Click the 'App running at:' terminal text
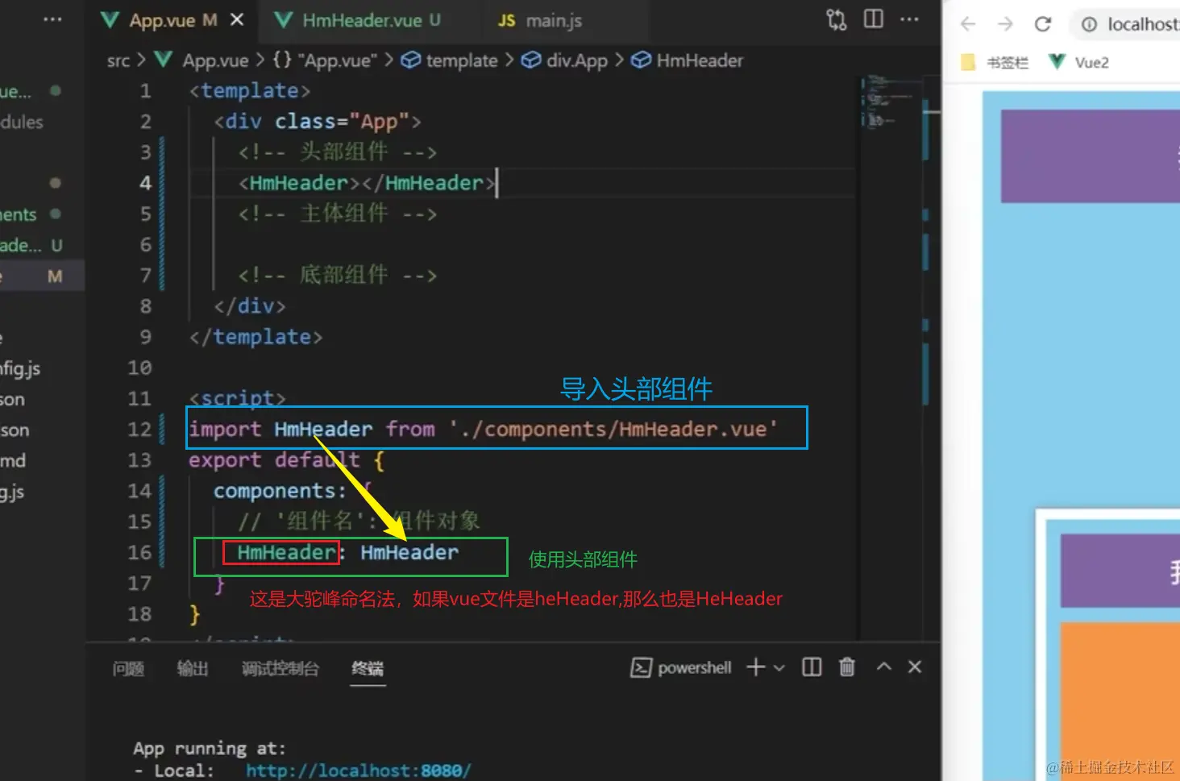This screenshot has height=781, width=1180. point(210,749)
